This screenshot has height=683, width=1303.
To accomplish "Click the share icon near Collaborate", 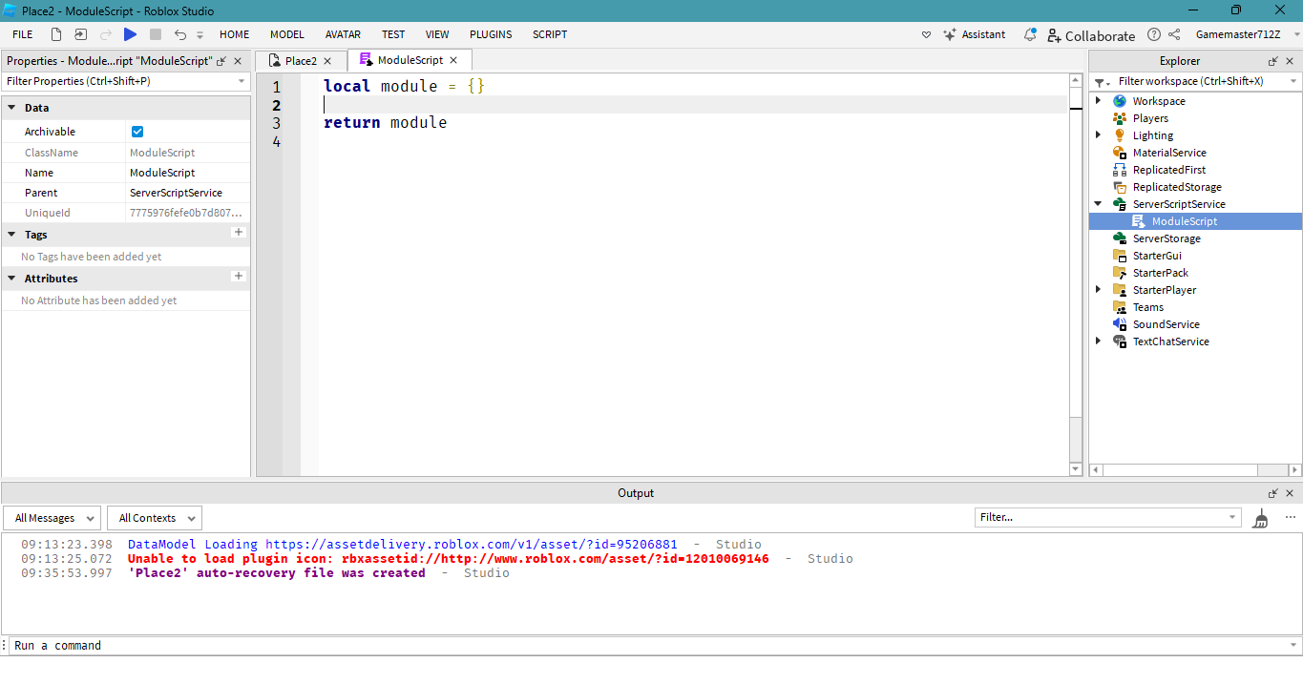I will tap(1174, 34).
